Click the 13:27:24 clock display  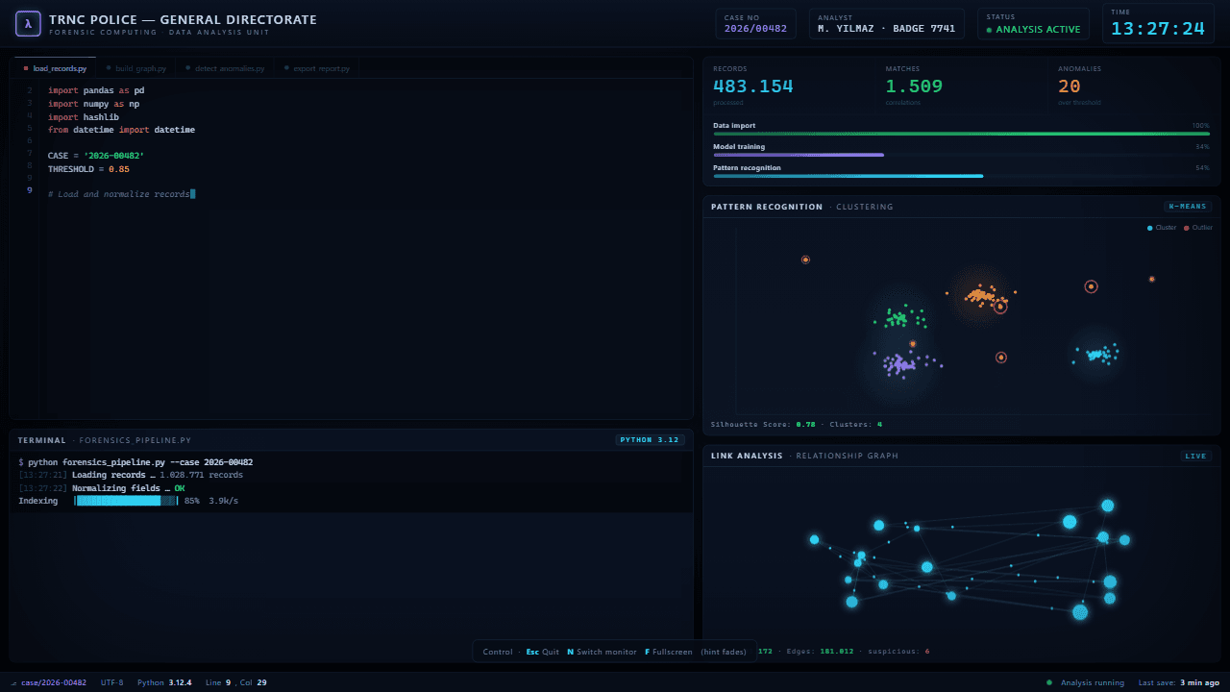1158,28
